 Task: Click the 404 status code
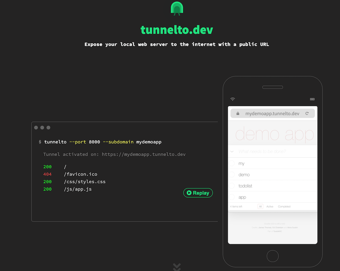tap(47, 174)
